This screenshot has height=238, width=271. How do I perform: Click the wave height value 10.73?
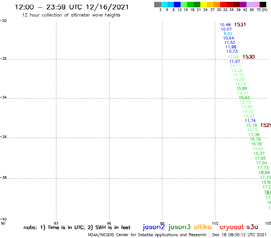click(232, 51)
